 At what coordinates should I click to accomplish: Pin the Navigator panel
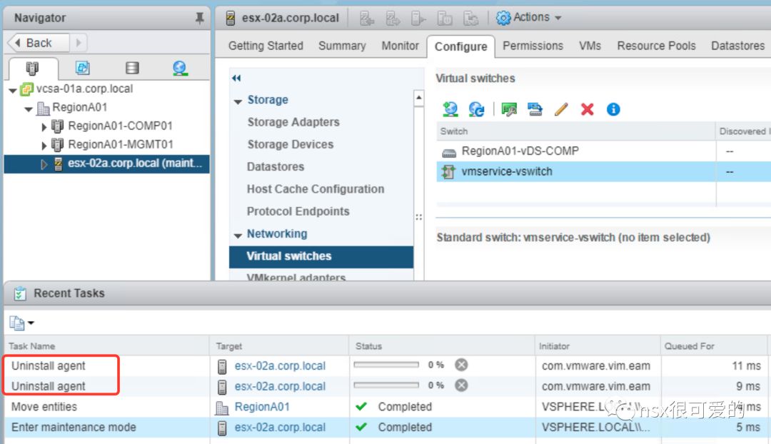click(x=199, y=18)
